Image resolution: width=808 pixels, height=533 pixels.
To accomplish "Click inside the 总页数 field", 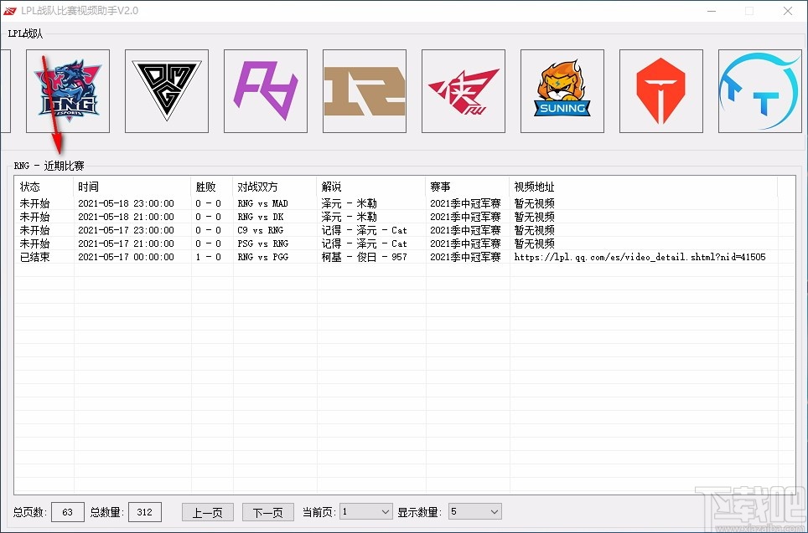I will coord(67,511).
